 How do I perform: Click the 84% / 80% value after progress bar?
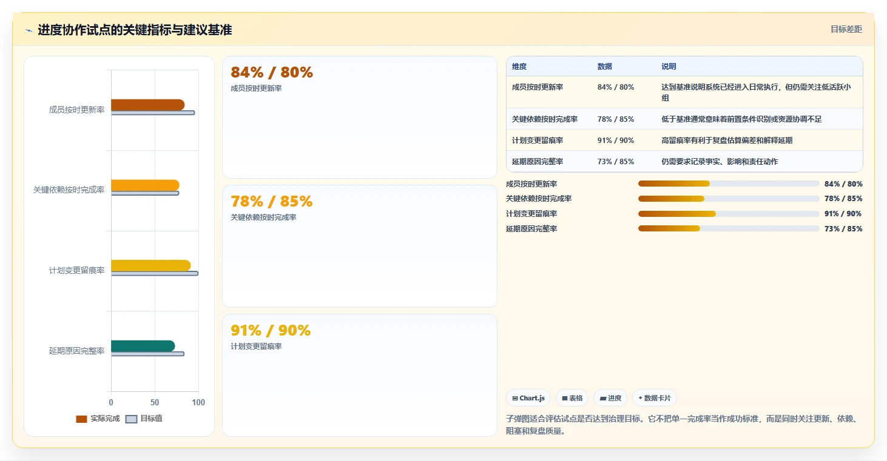pos(843,184)
